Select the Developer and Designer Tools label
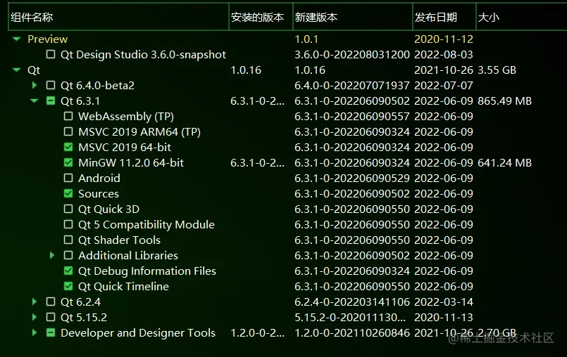Image resolution: width=567 pixels, height=357 pixels. click(x=138, y=333)
